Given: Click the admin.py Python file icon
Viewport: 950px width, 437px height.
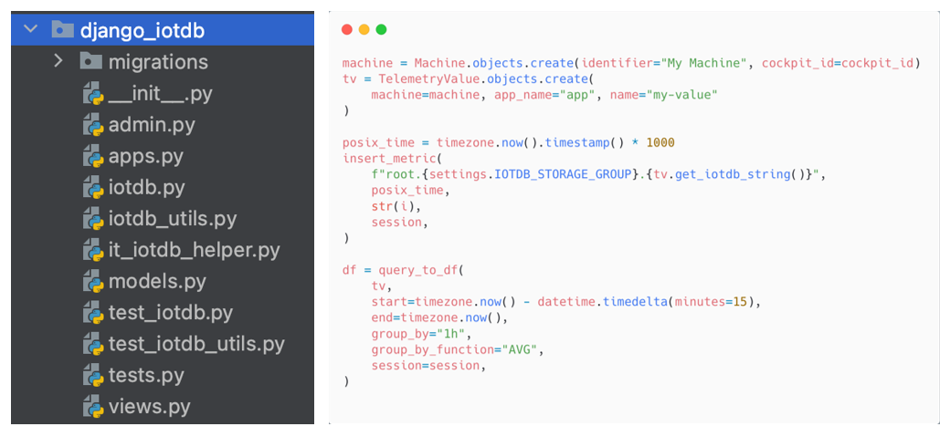Looking at the screenshot, I should [92, 125].
